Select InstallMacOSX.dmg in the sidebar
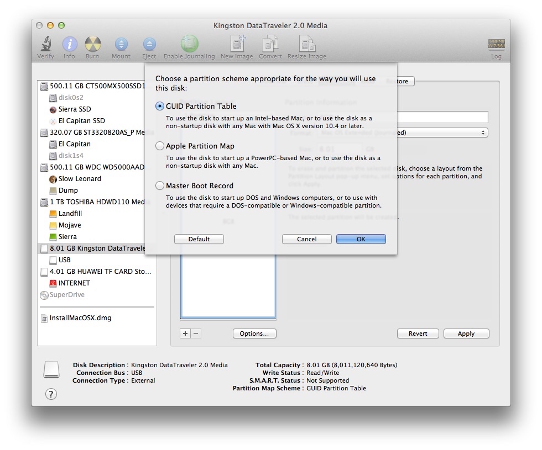The width and height of the screenshot is (542, 450). (81, 318)
